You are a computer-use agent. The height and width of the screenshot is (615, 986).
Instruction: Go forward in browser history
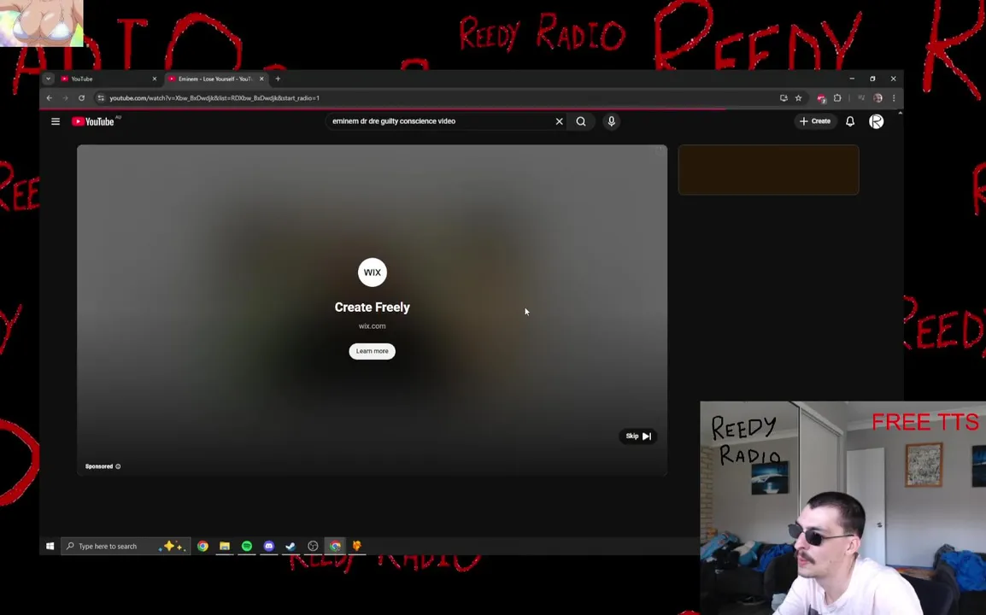click(66, 98)
